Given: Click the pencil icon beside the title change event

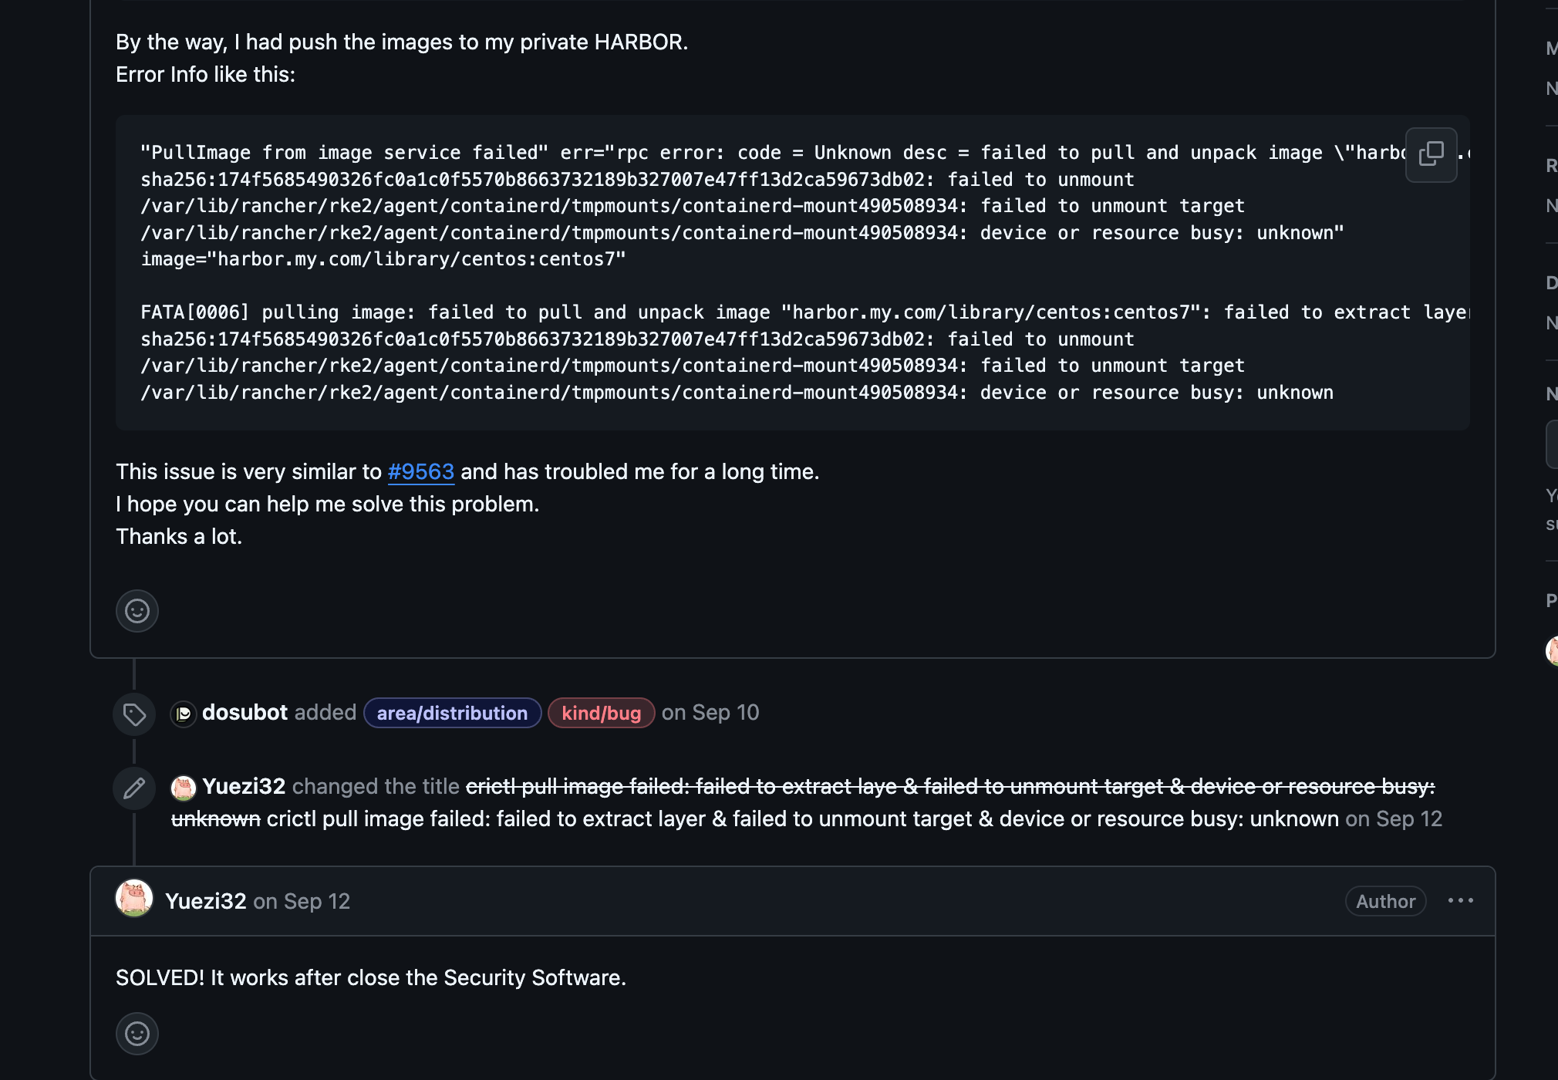Looking at the screenshot, I should 134,788.
